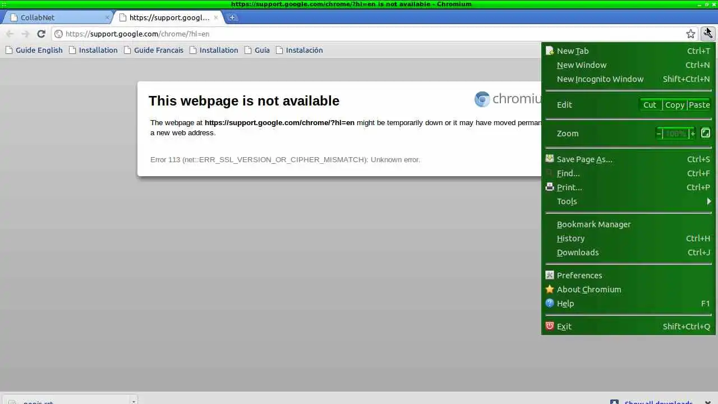Image resolution: width=718 pixels, height=404 pixels.
Task: Open History from the menu
Action: coord(628,238)
